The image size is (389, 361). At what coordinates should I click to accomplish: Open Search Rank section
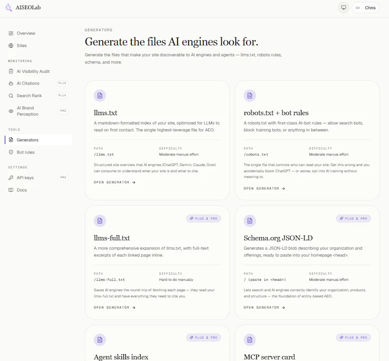[38, 96]
